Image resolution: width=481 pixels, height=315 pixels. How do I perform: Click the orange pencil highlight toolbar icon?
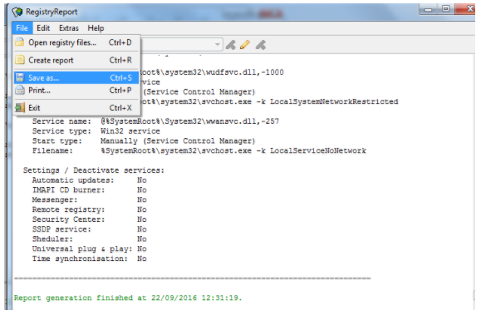click(x=245, y=45)
